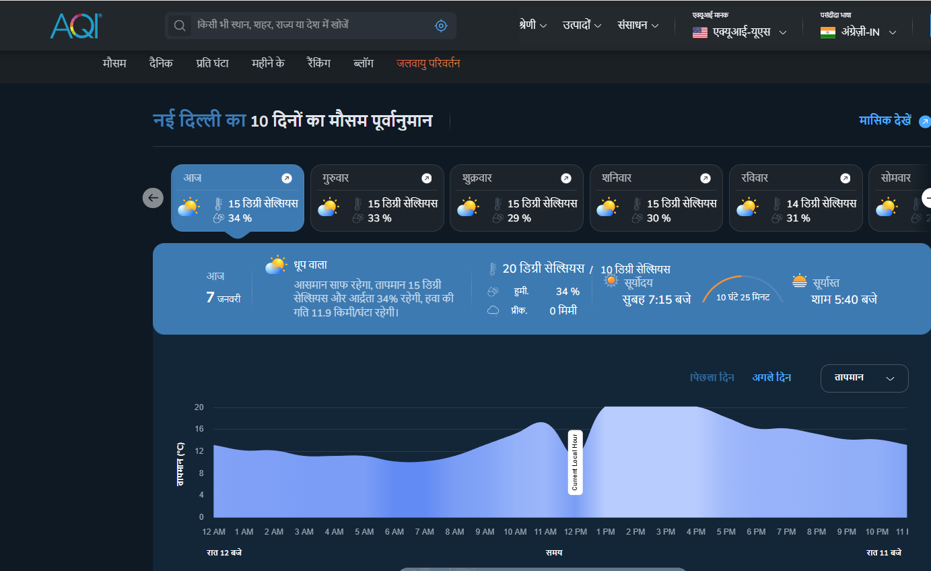931x571 pixels.
Task: Open the arrow icon on the गुरुवार card
Action: [426, 178]
